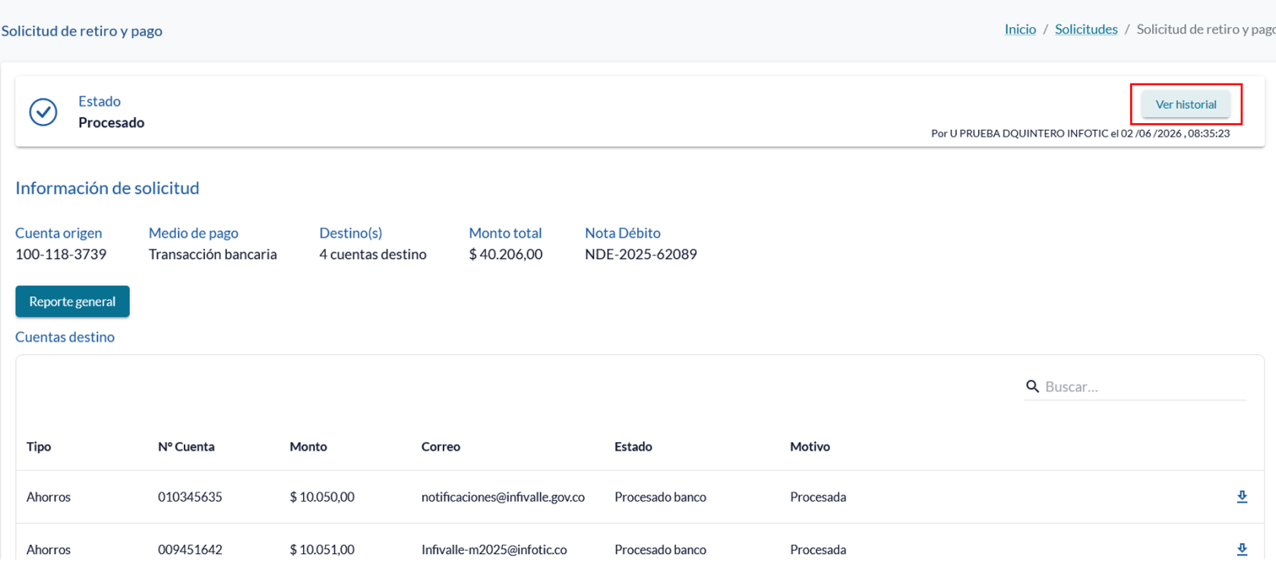Select account number 009451642
The height and width of the screenshot is (576, 1276).
(190, 549)
